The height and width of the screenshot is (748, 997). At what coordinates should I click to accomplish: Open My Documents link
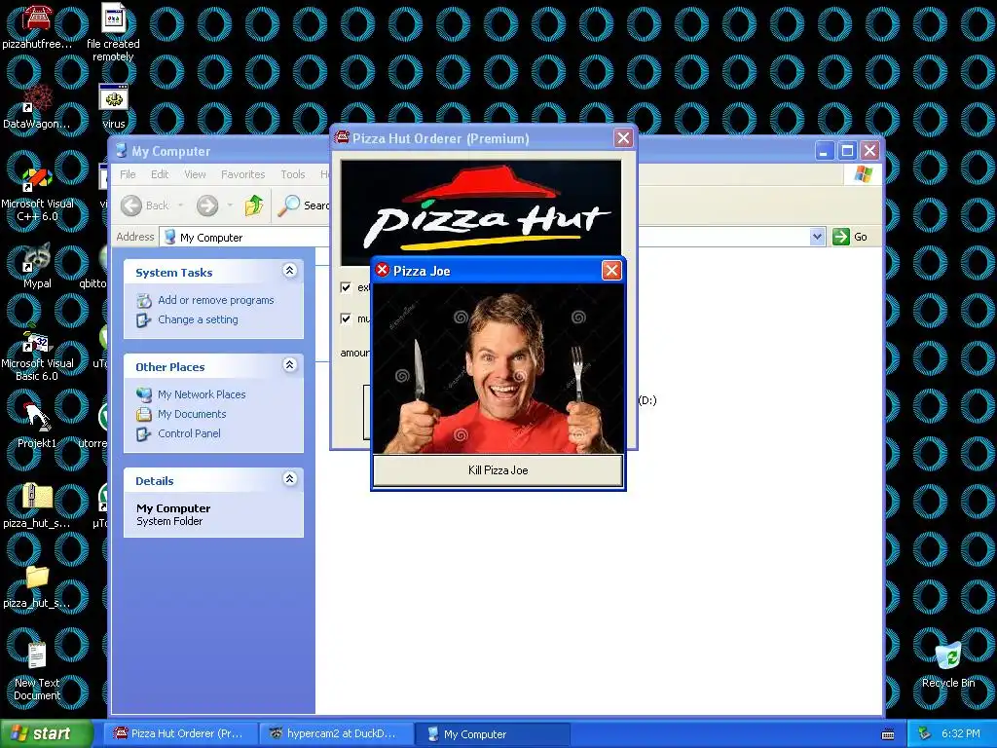tap(192, 414)
